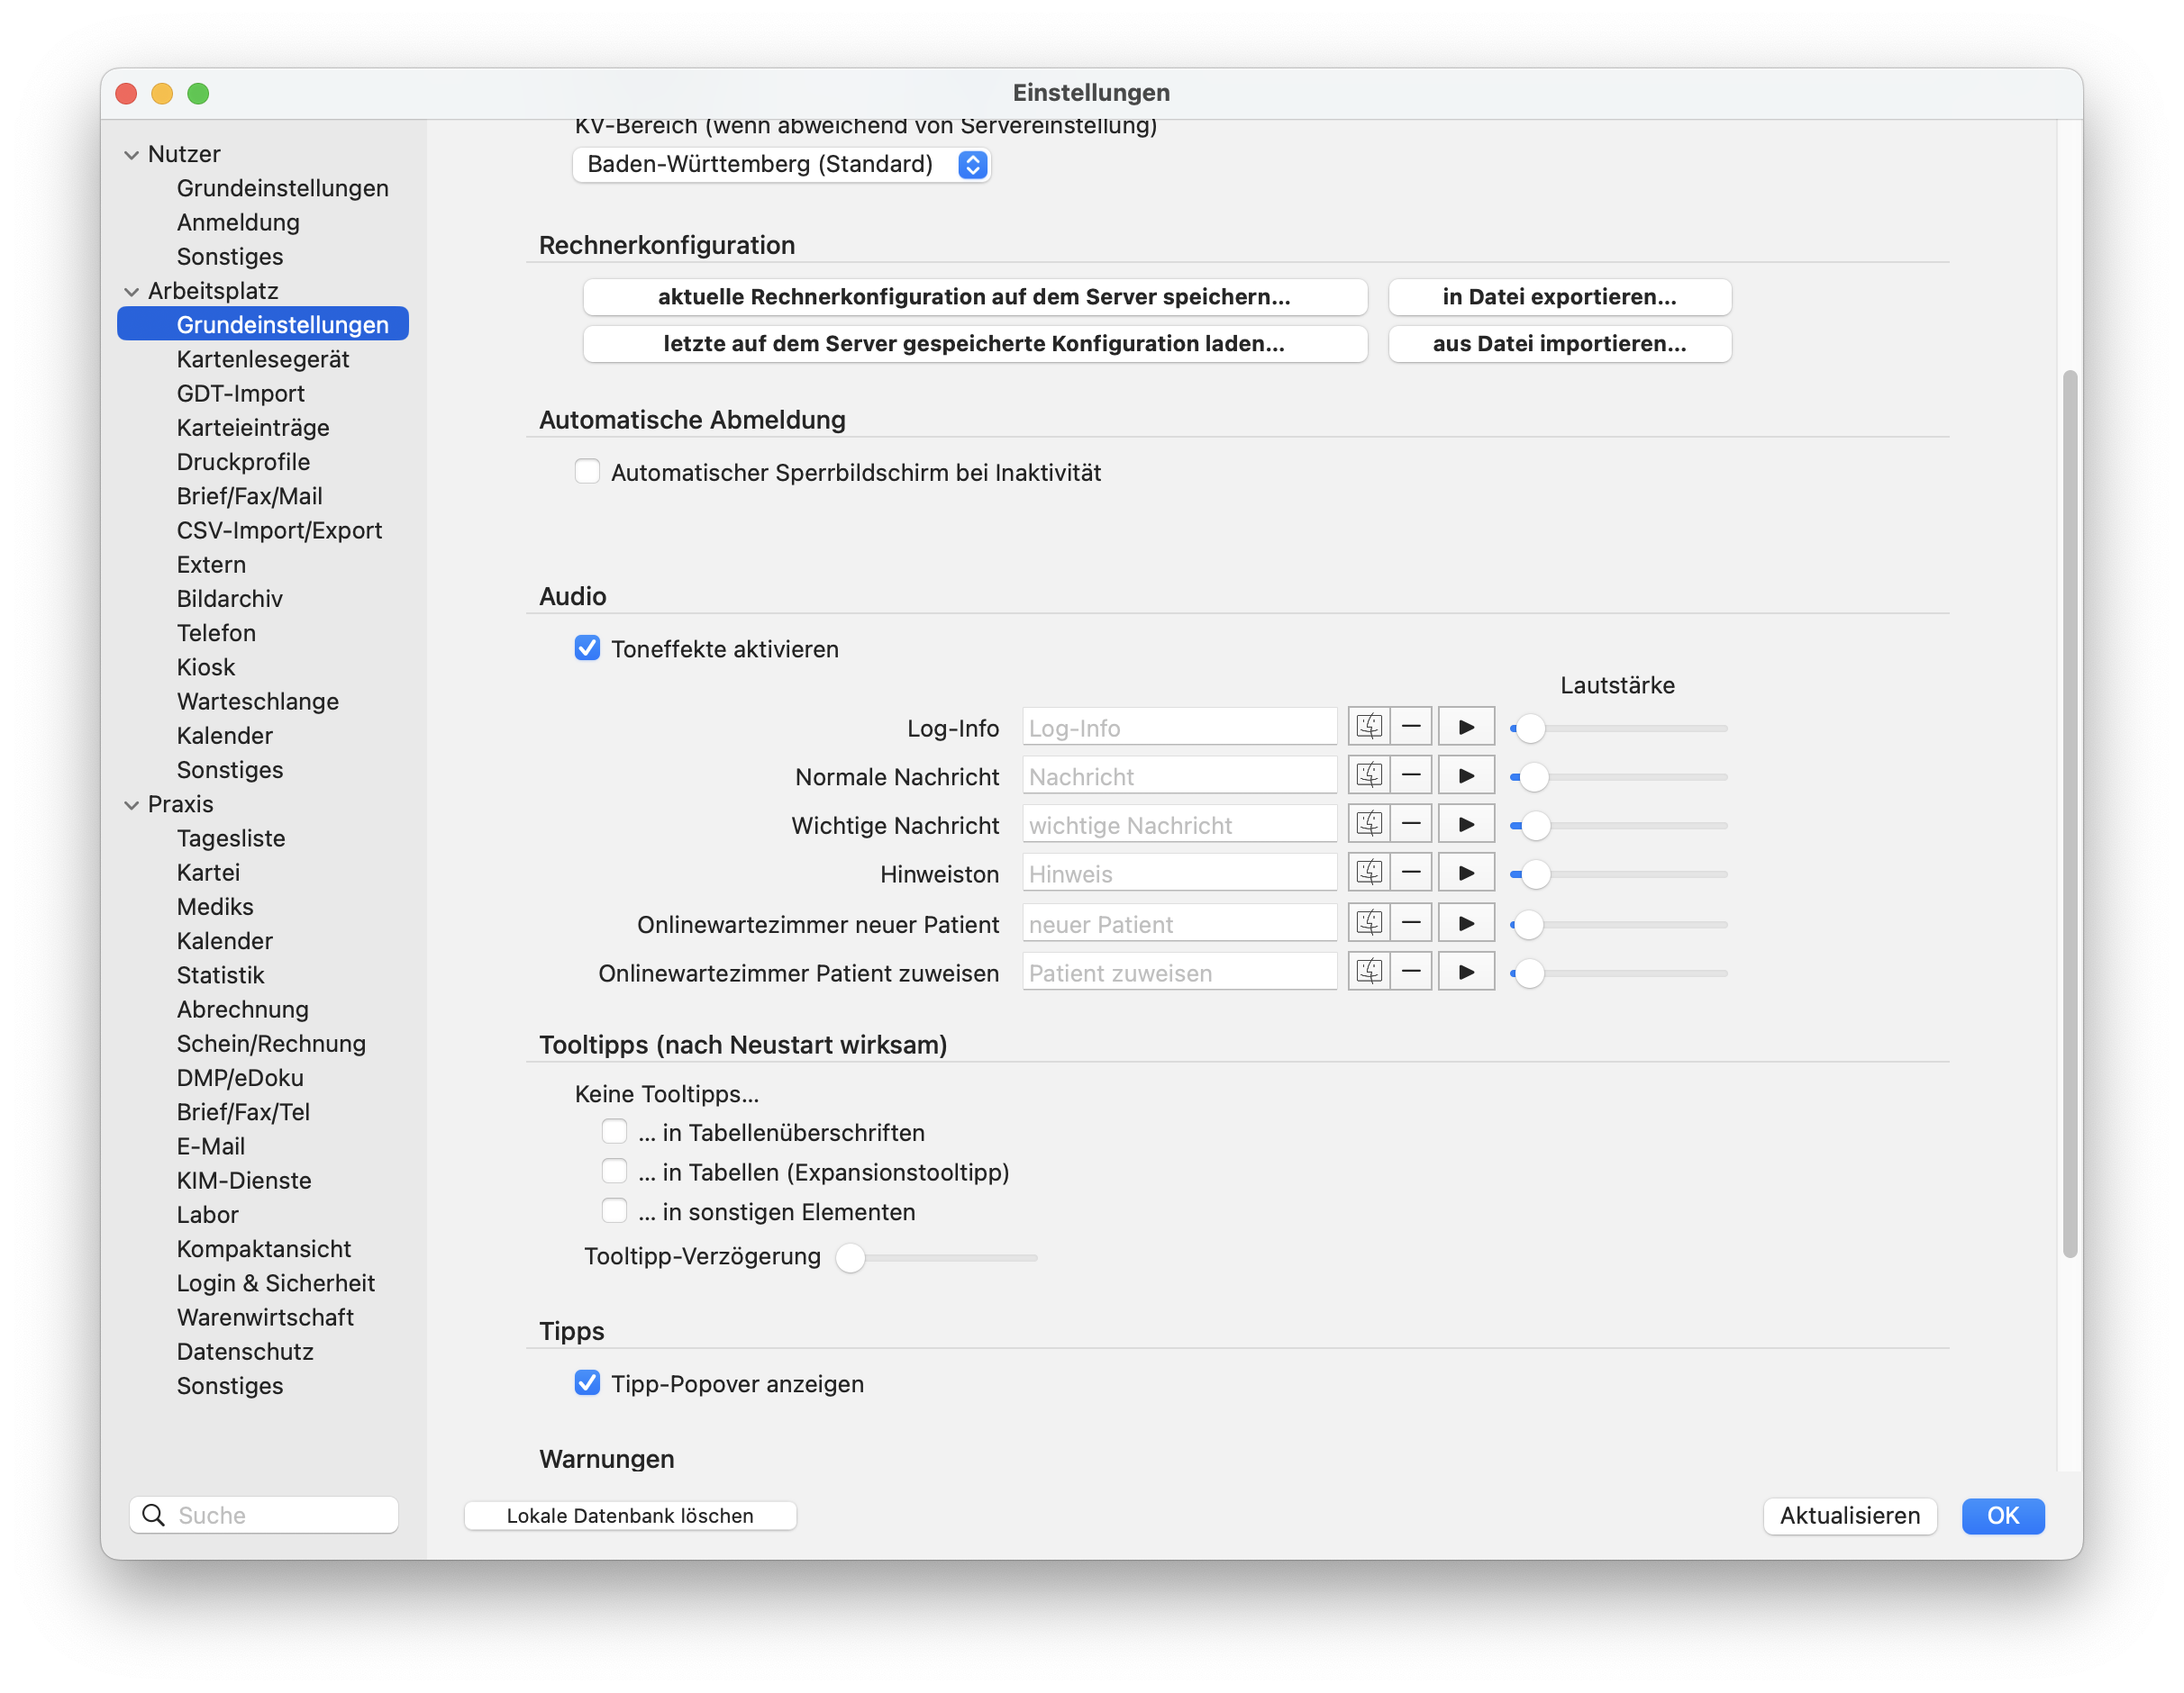Select Tagesliste under Praxis
The width and height of the screenshot is (2184, 1693).
[x=231, y=838]
